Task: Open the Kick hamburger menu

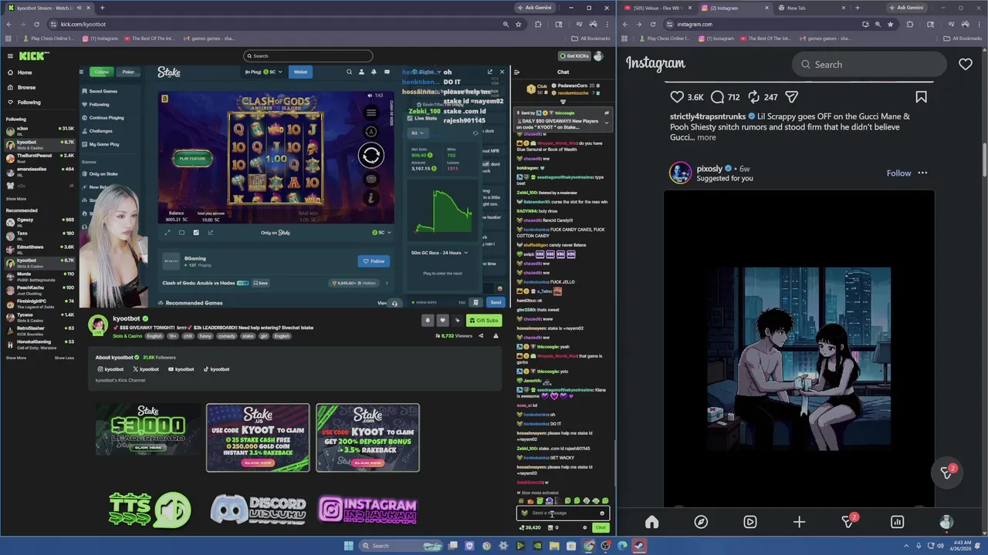Action: 10,55
